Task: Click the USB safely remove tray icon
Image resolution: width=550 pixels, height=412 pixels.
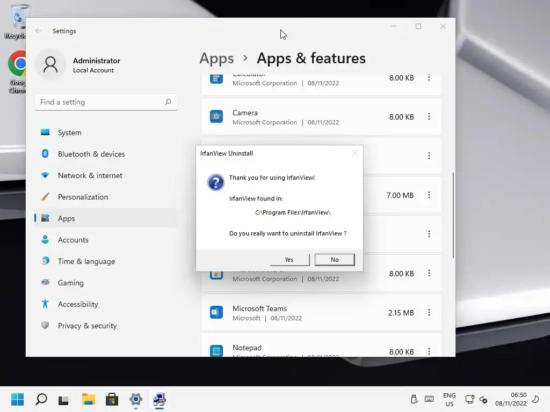Action: (414, 399)
